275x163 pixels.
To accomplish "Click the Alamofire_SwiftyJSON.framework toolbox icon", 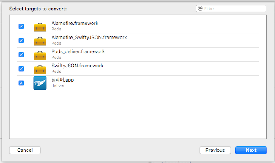I will pos(40,41).
